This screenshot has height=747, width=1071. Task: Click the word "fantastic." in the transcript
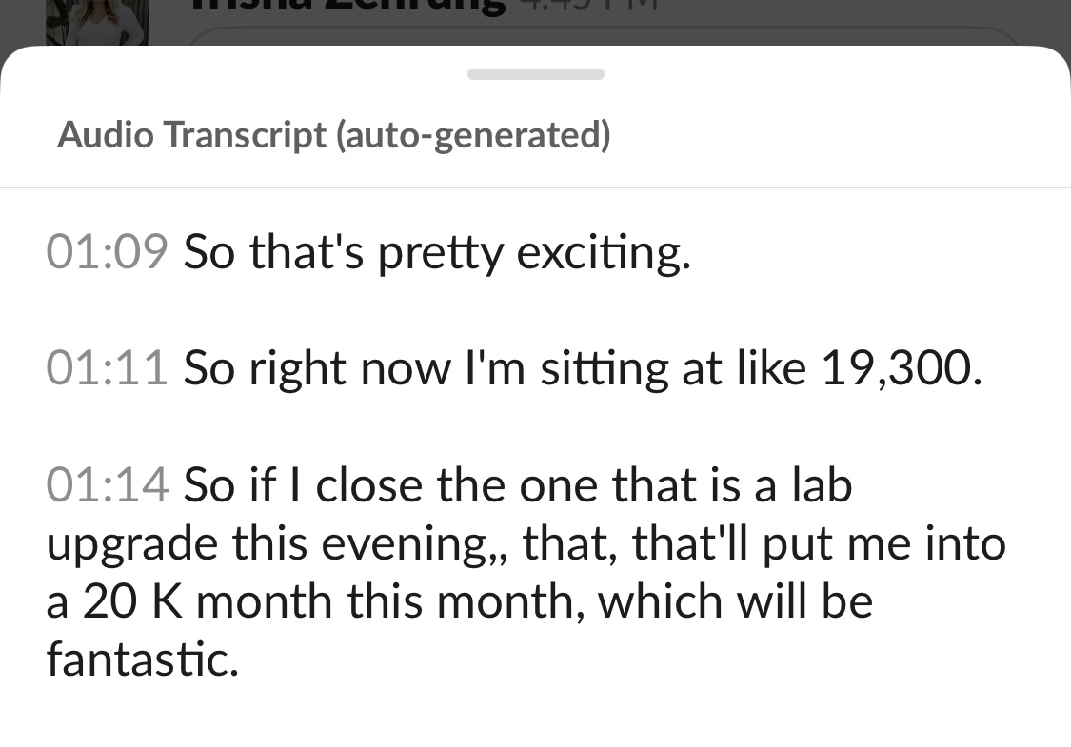[143, 659]
